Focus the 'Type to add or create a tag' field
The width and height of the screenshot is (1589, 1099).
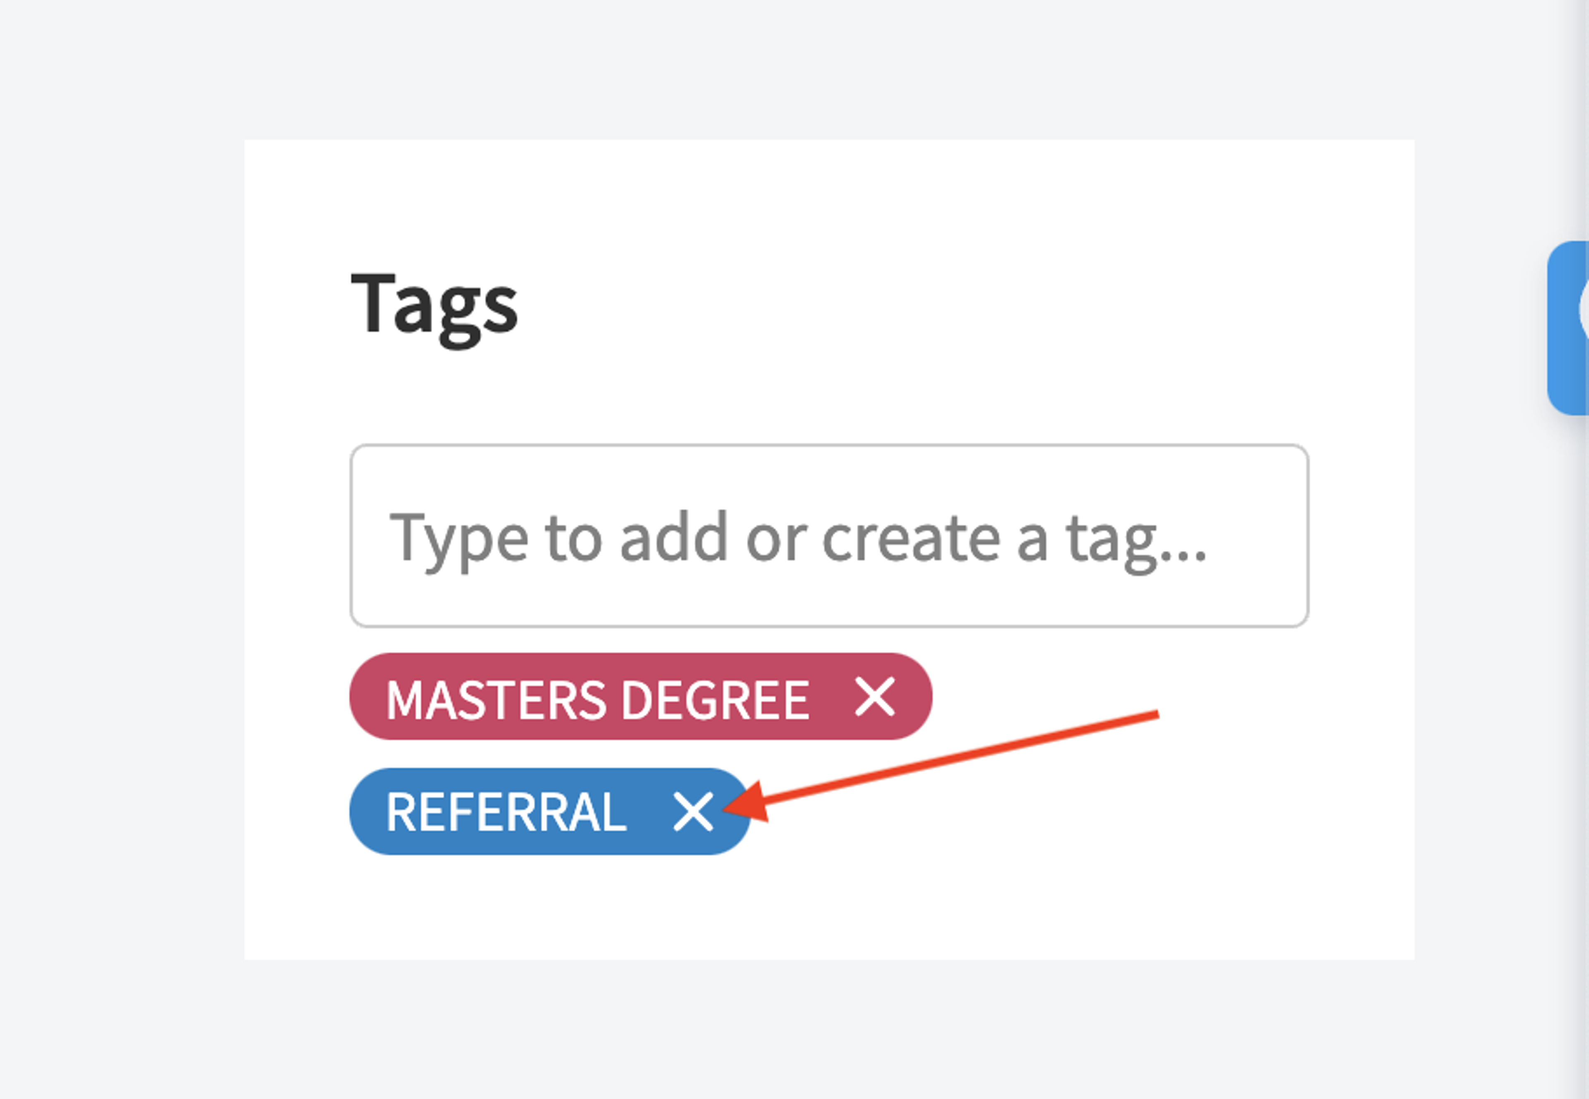coord(829,536)
